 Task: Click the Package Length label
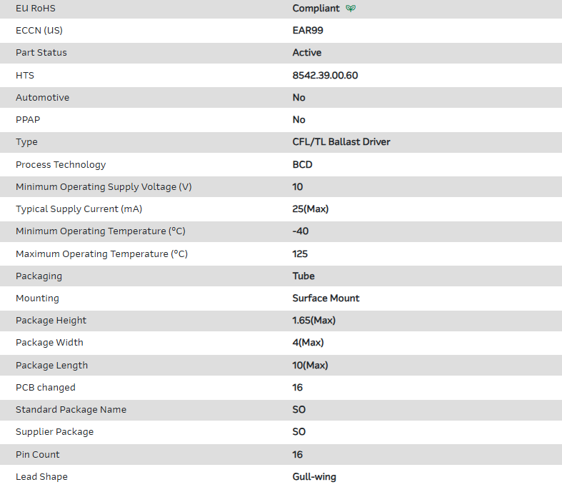tap(51, 366)
